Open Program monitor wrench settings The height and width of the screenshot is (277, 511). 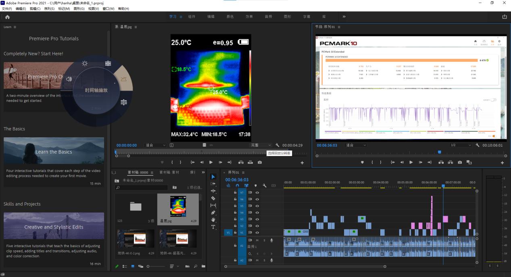click(x=478, y=145)
